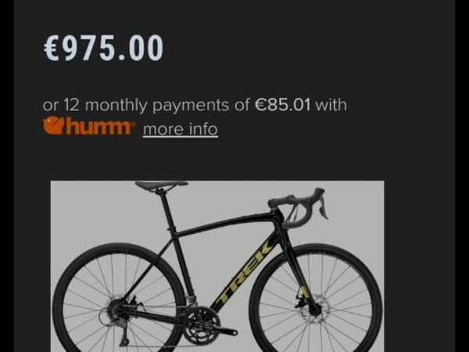This screenshot has width=469, height=352.
Task: Click the humm bird emblem icon
Action: [54, 126]
